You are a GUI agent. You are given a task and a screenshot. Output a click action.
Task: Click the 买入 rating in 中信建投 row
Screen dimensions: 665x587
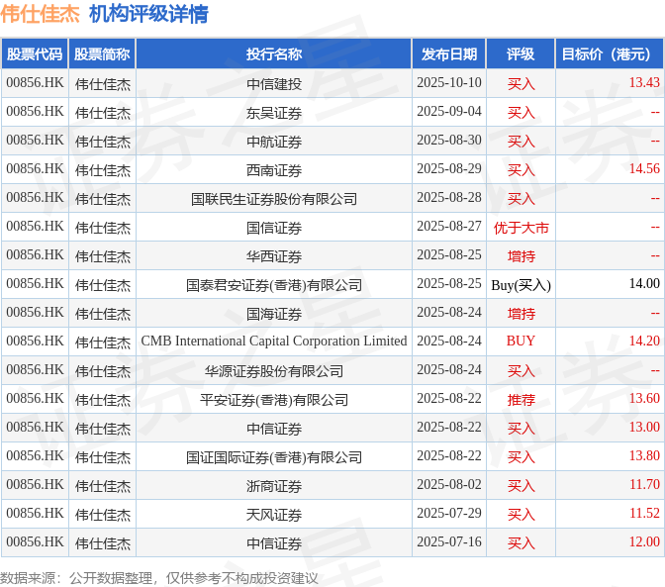click(x=521, y=83)
